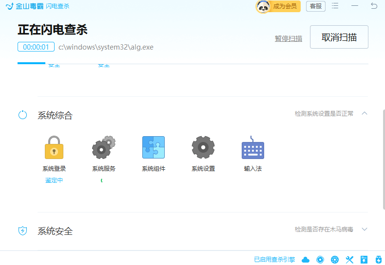
Task: Click the 输入法 label
Action: (253, 169)
